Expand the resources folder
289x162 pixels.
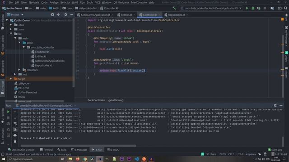(x=19, y=70)
